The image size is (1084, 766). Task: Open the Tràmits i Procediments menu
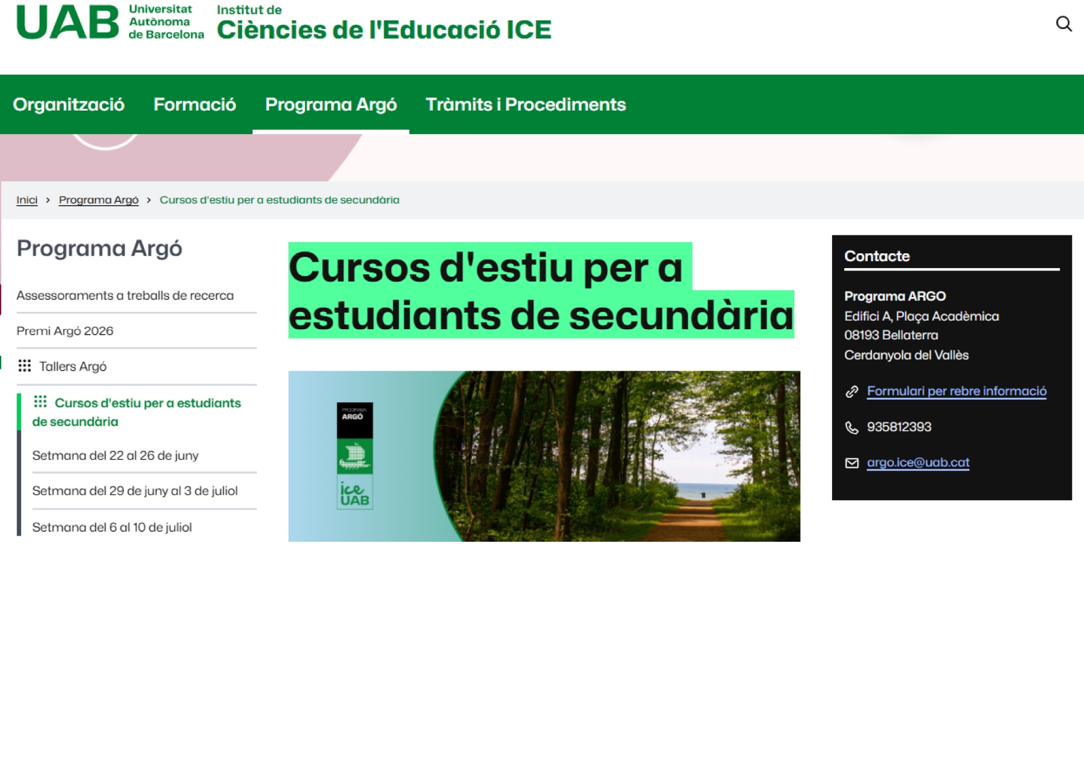526,104
